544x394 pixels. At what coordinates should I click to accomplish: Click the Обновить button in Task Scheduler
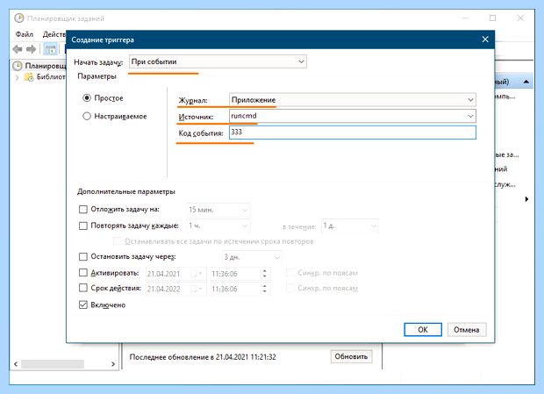(x=351, y=356)
